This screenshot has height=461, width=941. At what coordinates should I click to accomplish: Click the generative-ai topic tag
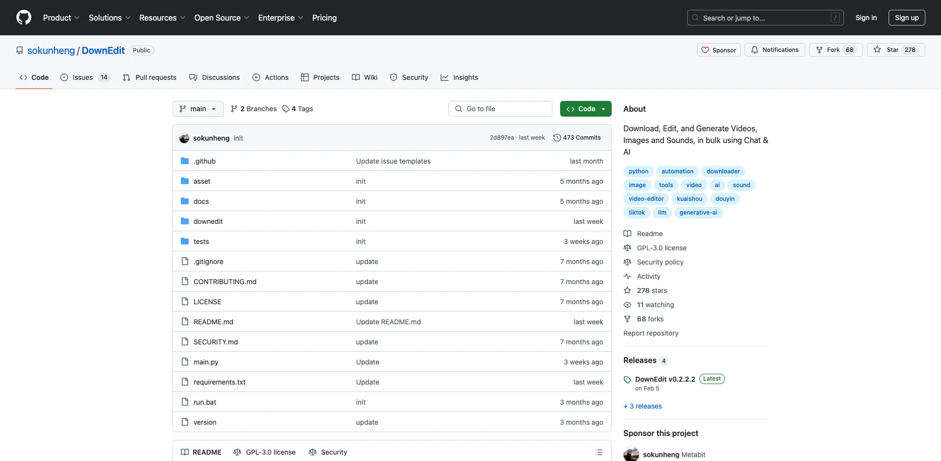point(698,213)
